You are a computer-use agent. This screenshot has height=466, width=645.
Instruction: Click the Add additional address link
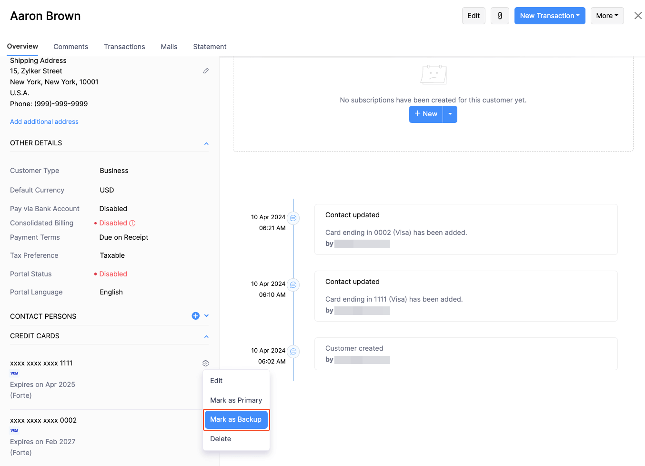click(x=44, y=122)
